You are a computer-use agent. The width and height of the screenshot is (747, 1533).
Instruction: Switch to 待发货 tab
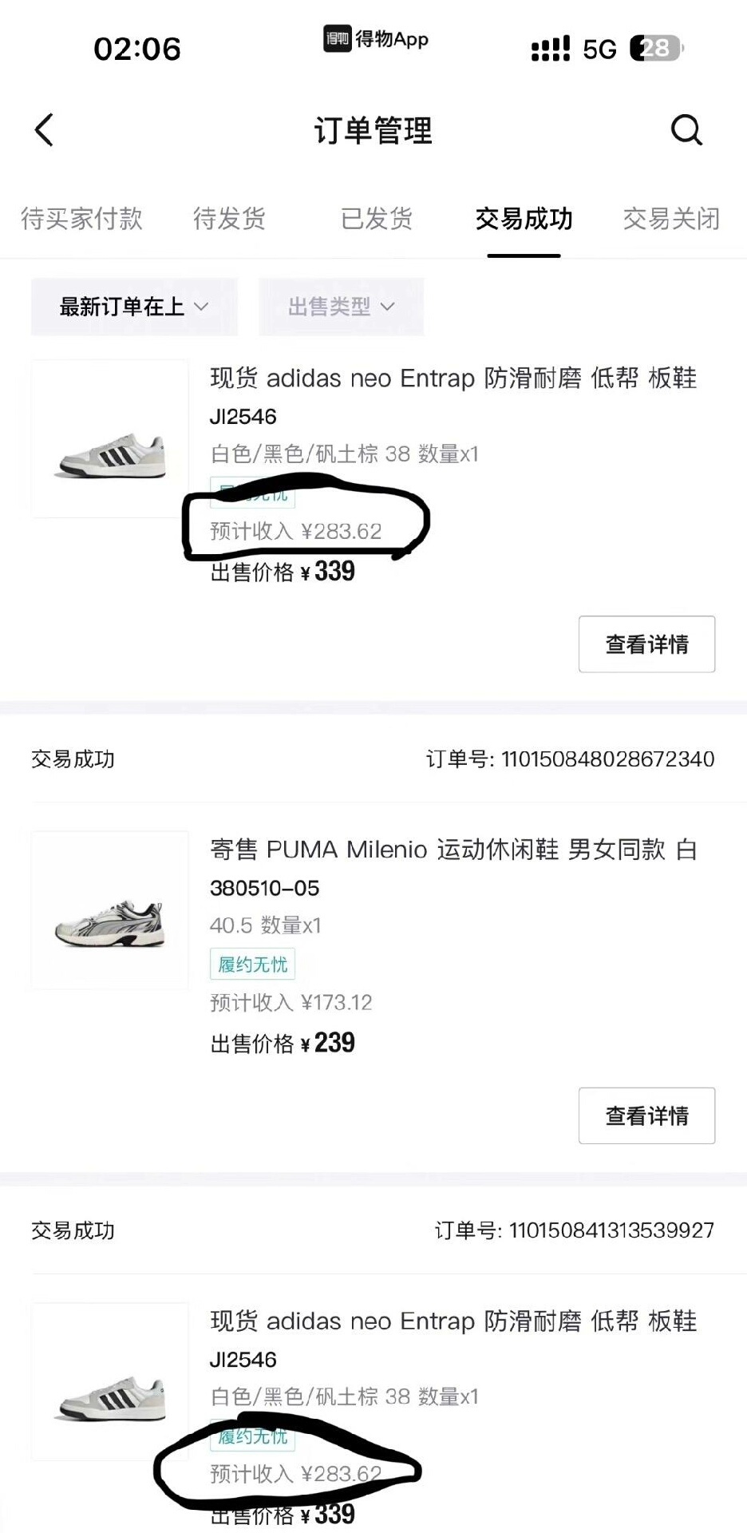tap(229, 219)
